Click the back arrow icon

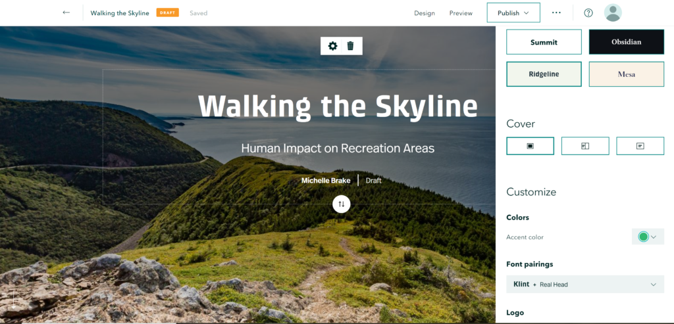66,12
